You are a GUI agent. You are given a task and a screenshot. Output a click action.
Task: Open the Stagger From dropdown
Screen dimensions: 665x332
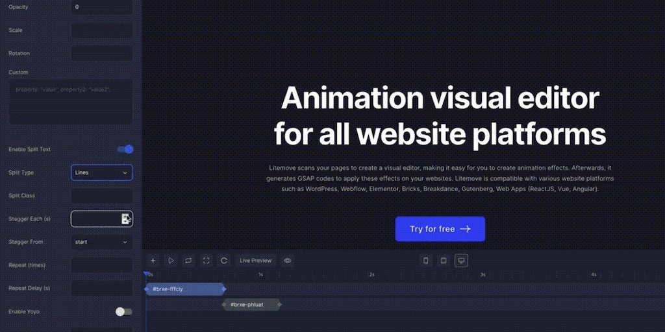click(x=102, y=242)
